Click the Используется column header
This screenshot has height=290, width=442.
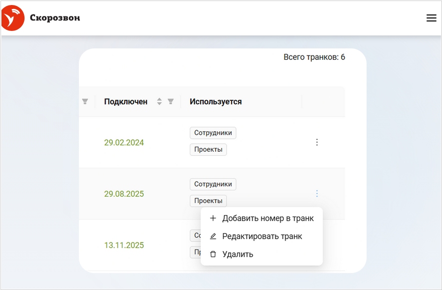click(216, 101)
